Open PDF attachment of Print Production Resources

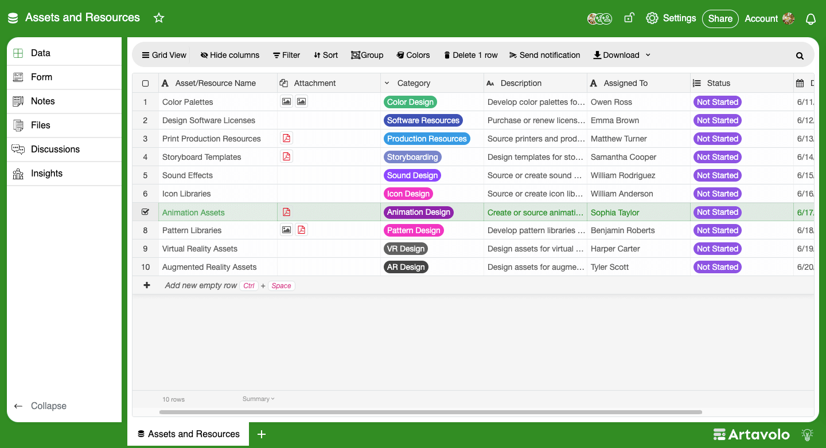click(286, 138)
